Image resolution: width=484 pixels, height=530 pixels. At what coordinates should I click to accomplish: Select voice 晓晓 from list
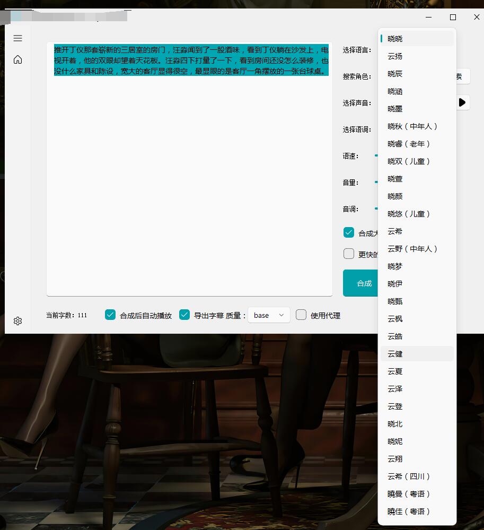coord(417,39)
